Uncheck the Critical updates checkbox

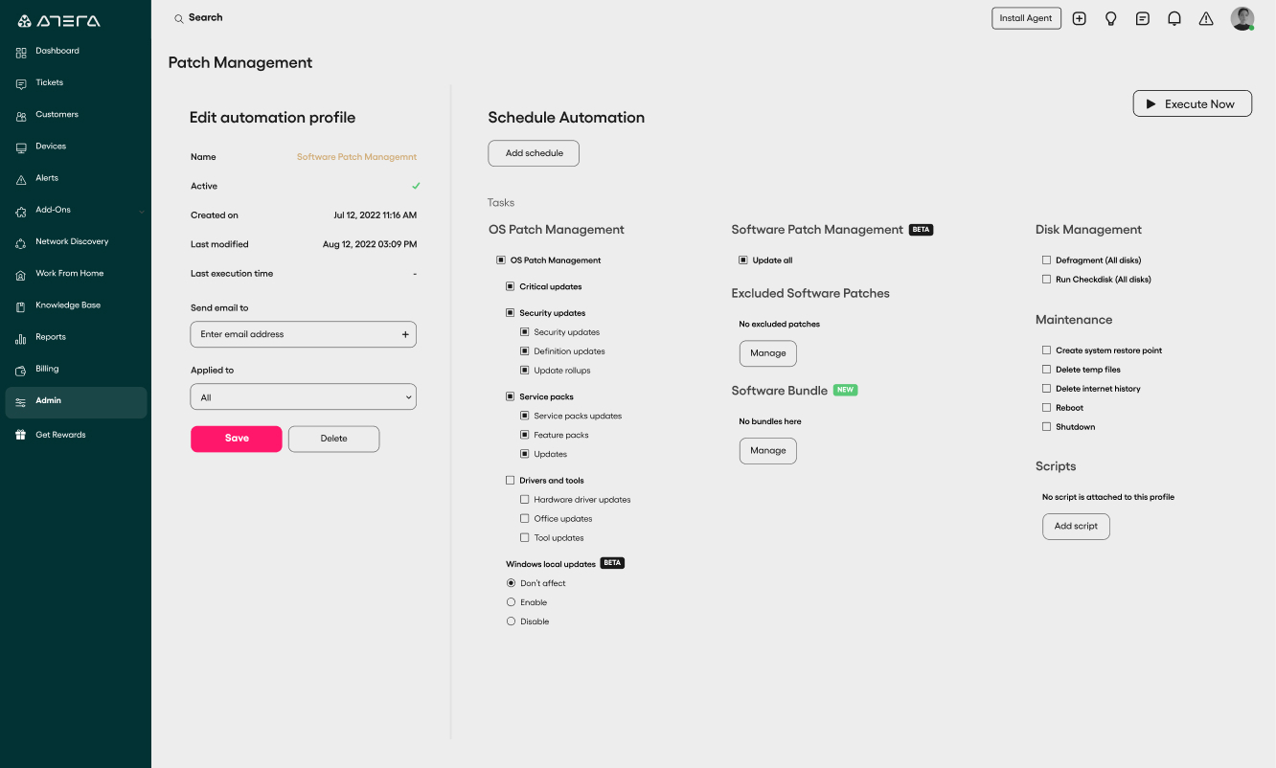click(511, 286)
